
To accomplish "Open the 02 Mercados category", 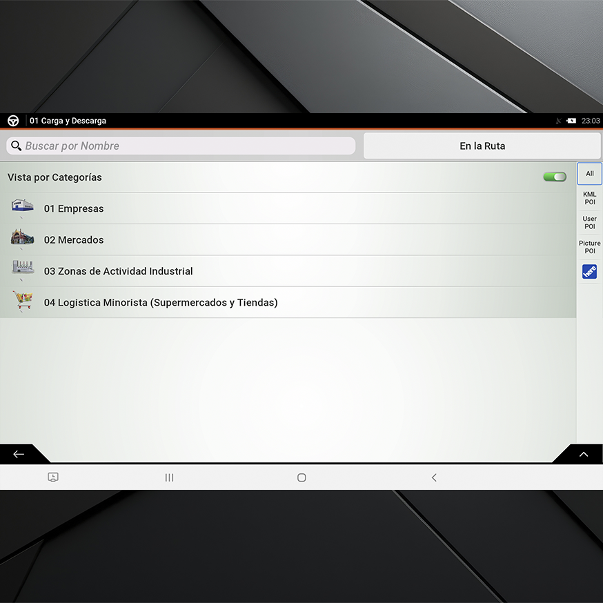I will (x=74, y=240).
